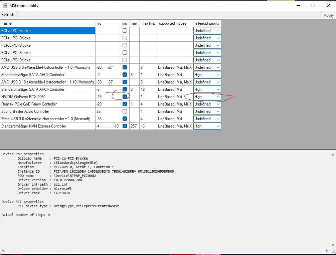Click supported modes cell of NVIDIA row
The width and height of the screenshot is (336, 255).
pos(175,97)
